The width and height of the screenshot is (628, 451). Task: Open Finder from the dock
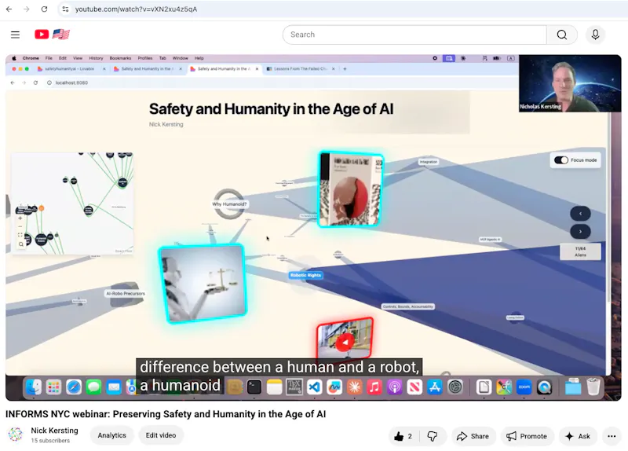pos(33,387)
